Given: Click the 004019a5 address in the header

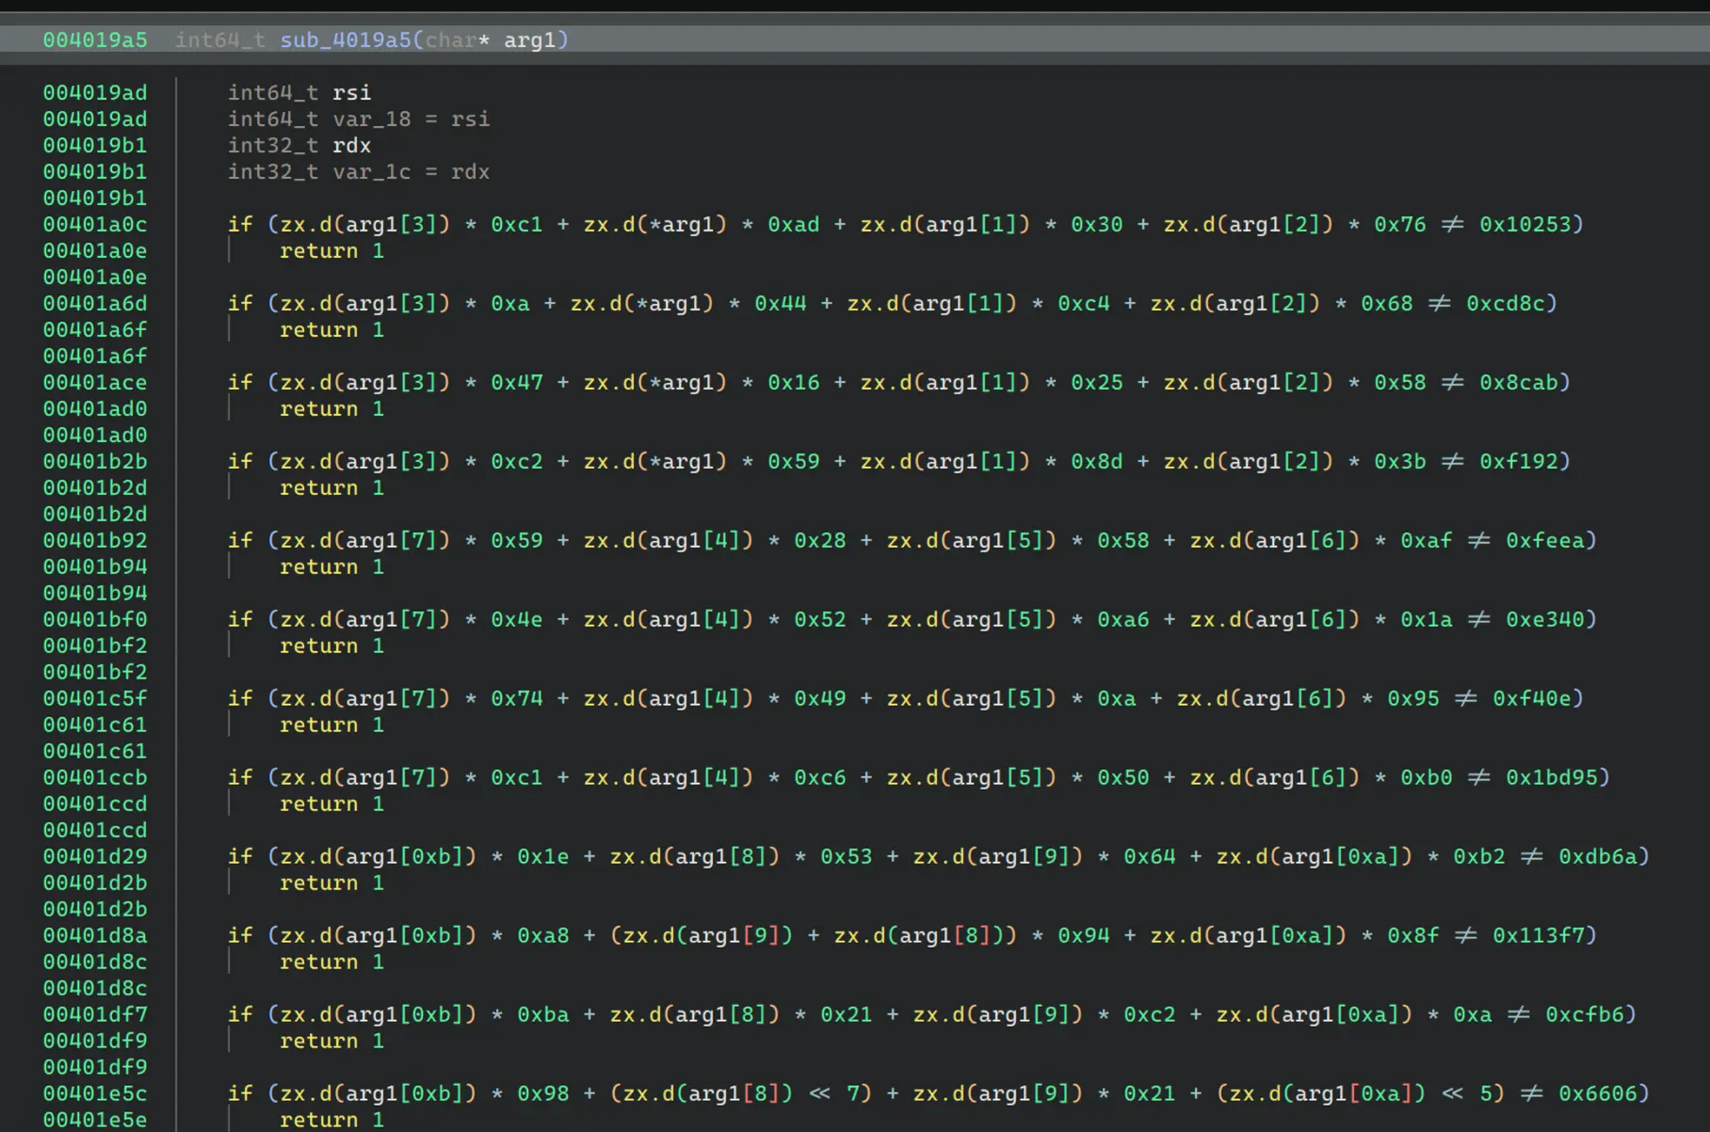Looking at the screenshot, I should click(94, 40).
